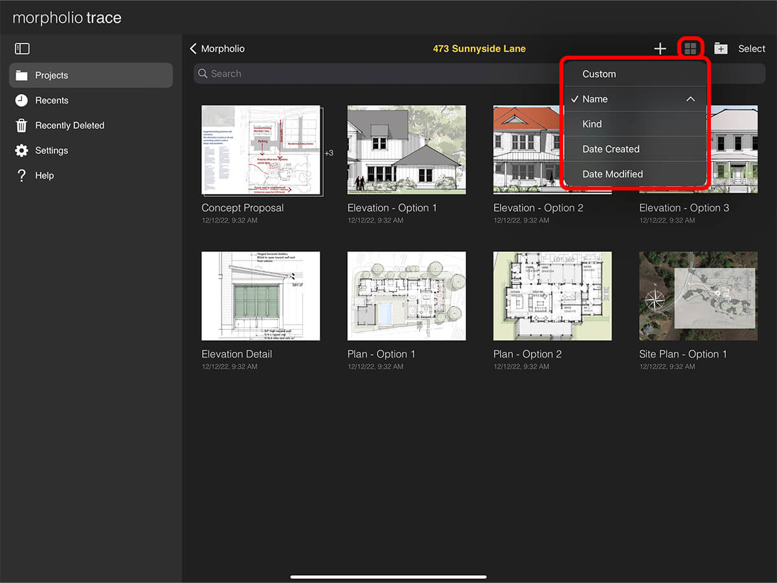Choose Custom sort order
The image size is (777, 583).
(599, 74)
